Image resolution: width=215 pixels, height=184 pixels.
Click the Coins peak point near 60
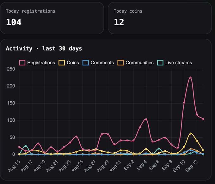click(x=190, y=133)
